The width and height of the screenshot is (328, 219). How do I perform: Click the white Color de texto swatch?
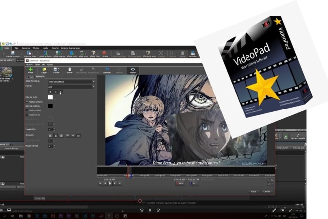(50, 97)
